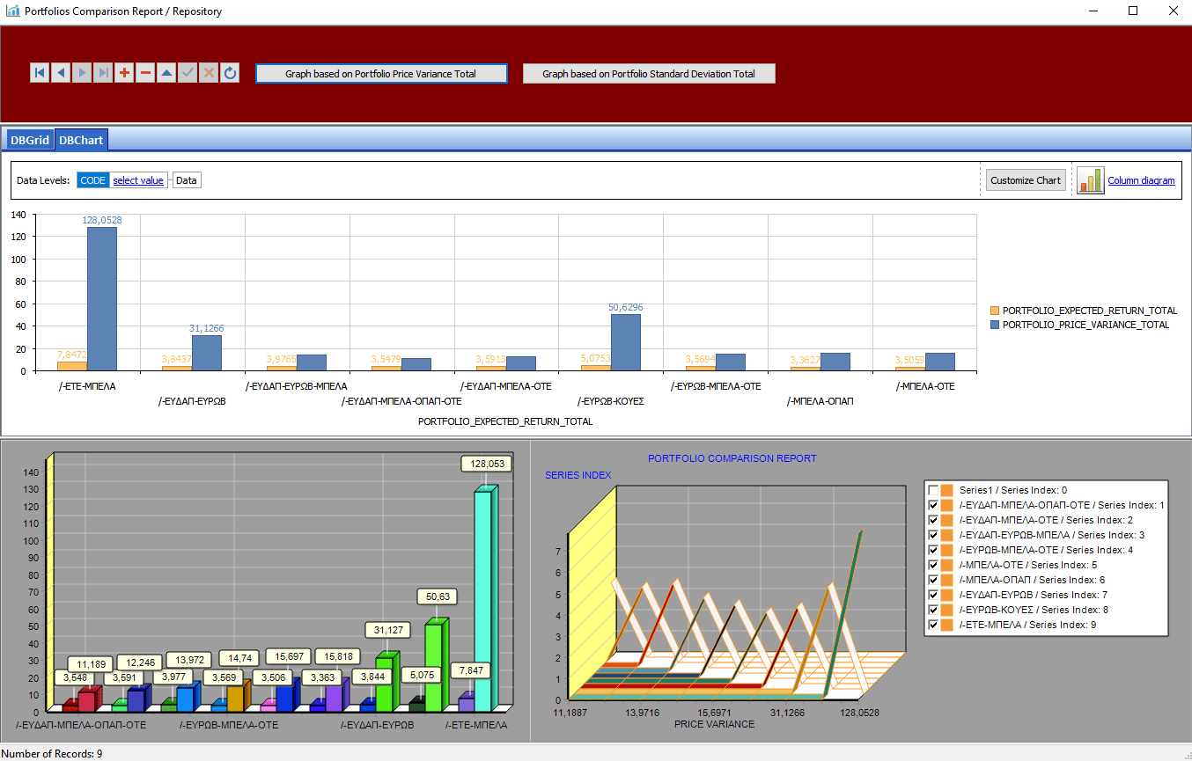Go to first record in navigator
Image resolution: width=1192 pixels, height=761 pixels.
point(40,73)
